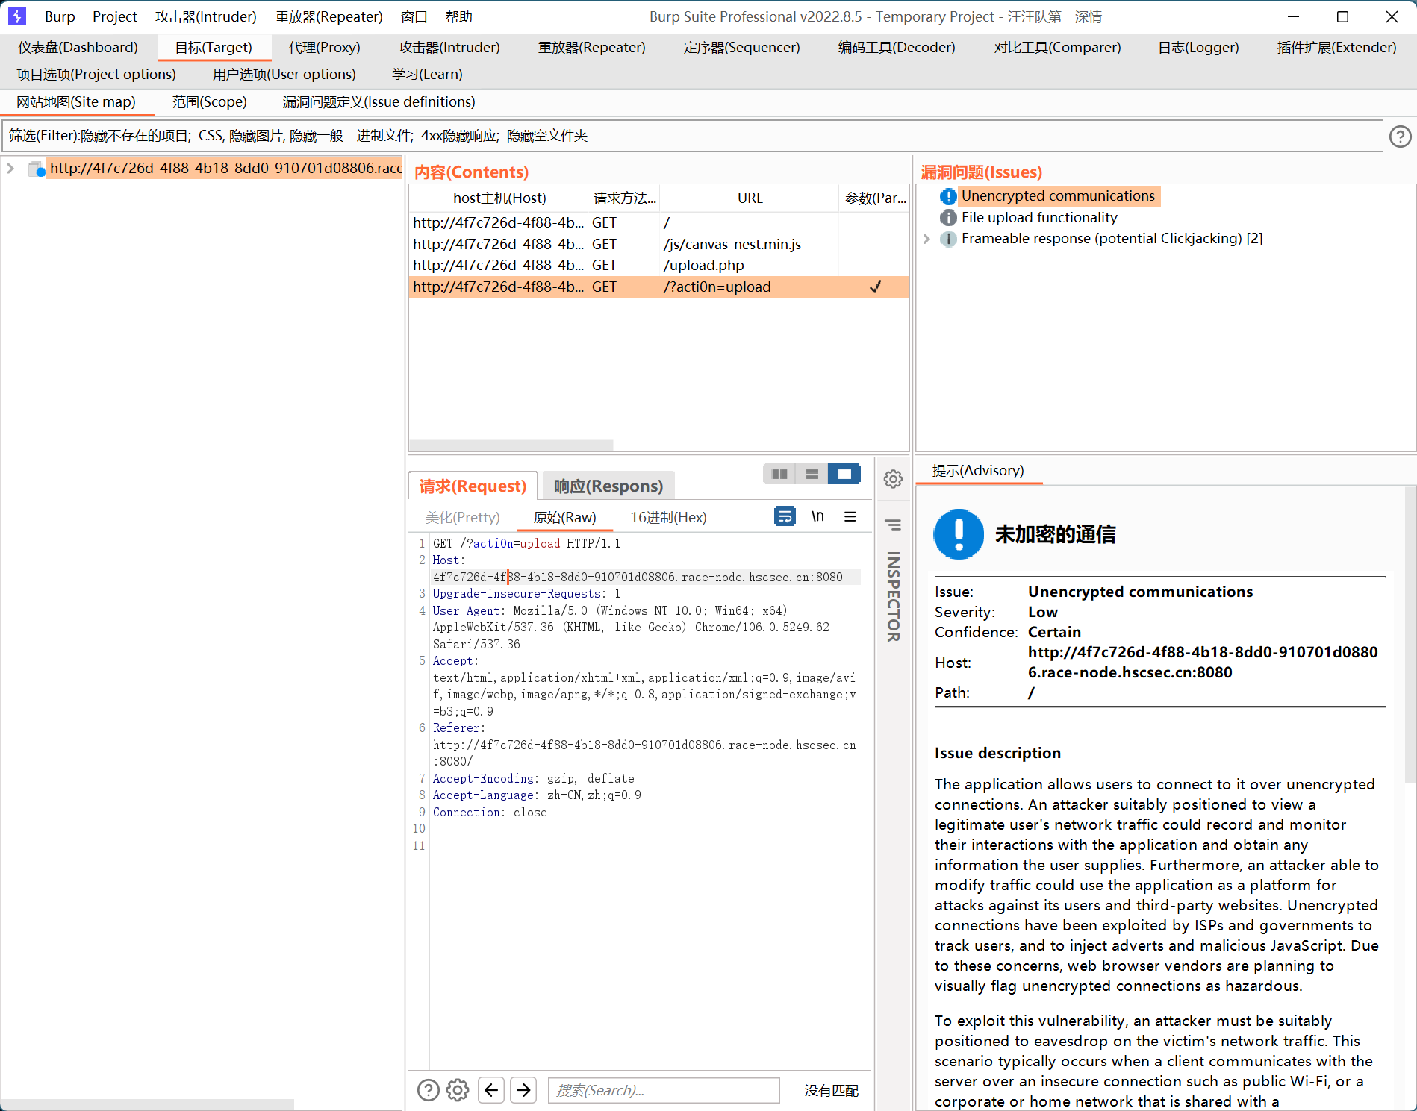Click the large Advisory warning icon
Image resolution: width=1417 pixels, height=1111 pixels.
click(959, 534)
